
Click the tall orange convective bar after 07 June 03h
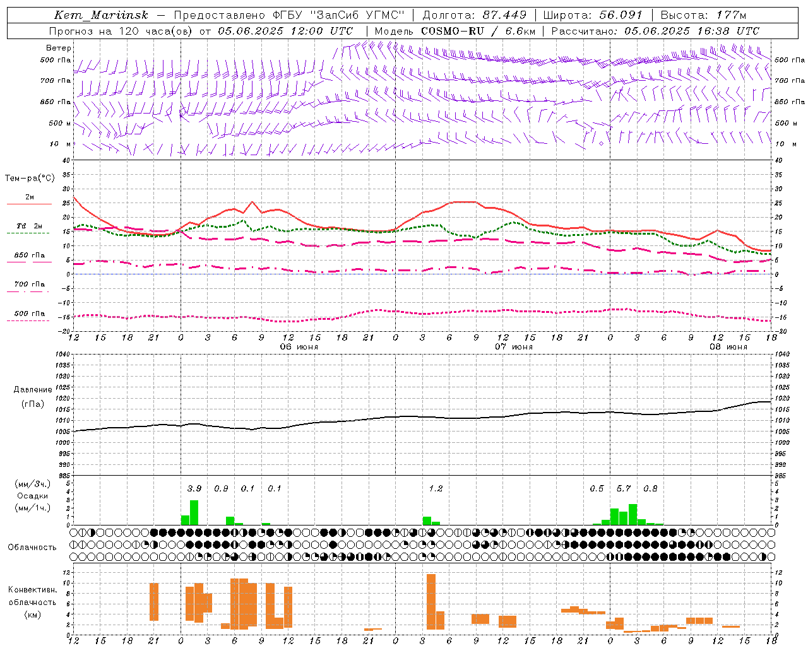pyautogui.click(x=431, y=602)
